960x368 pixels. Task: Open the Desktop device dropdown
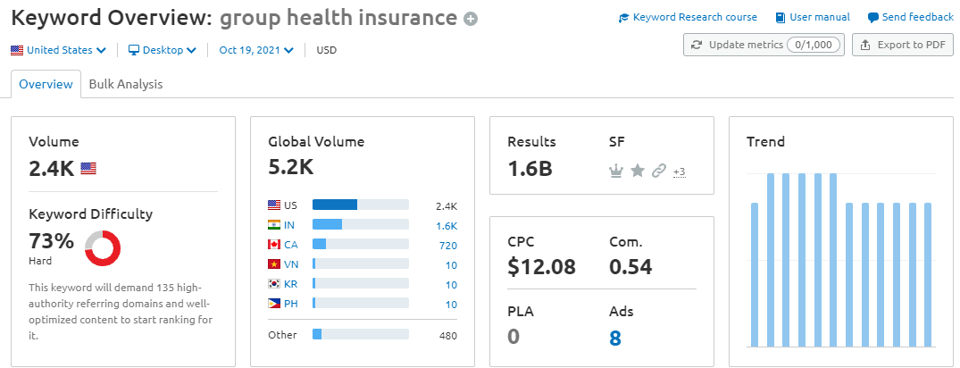pos(162,50)
